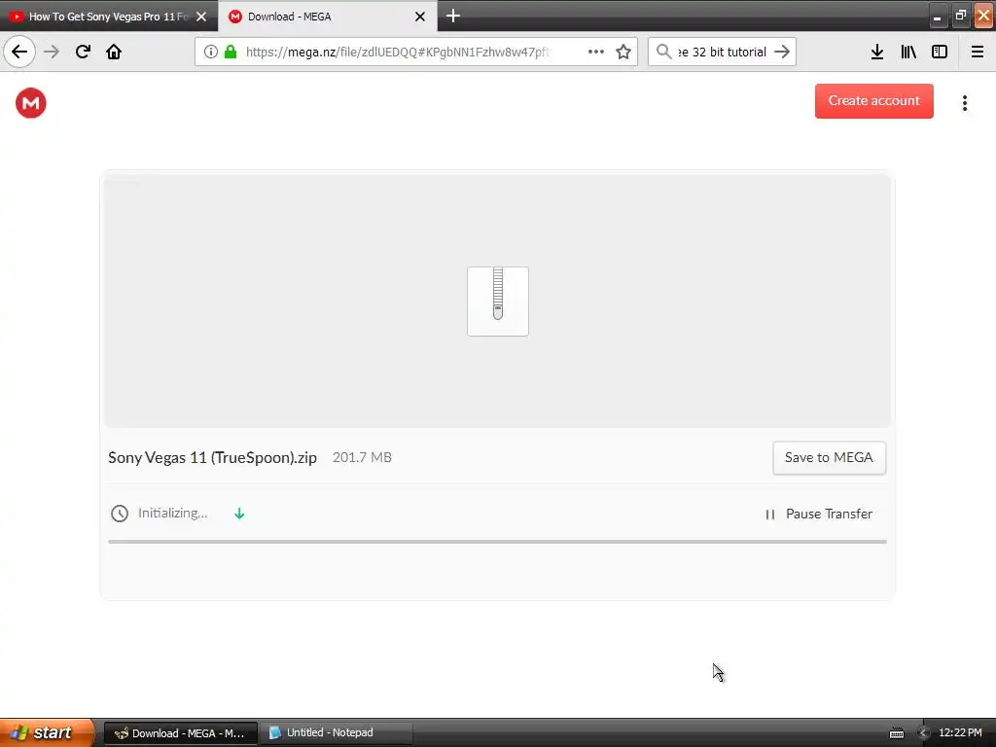Click the file name Sony Vegas 11 (TrueSpoon).zip
Screen dimensions: 996x747
tap(212, 457)
